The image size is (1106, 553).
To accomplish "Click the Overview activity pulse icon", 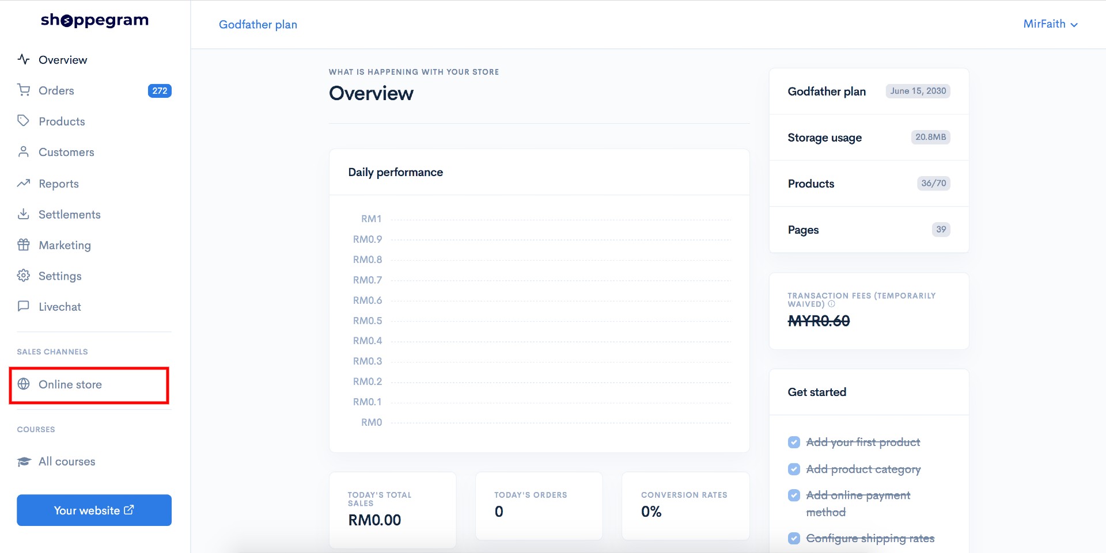I will click(x=24, y=59).
